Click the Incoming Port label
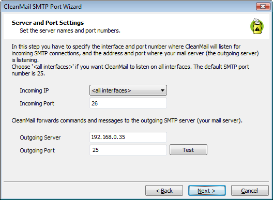 [x=37, y=103]
